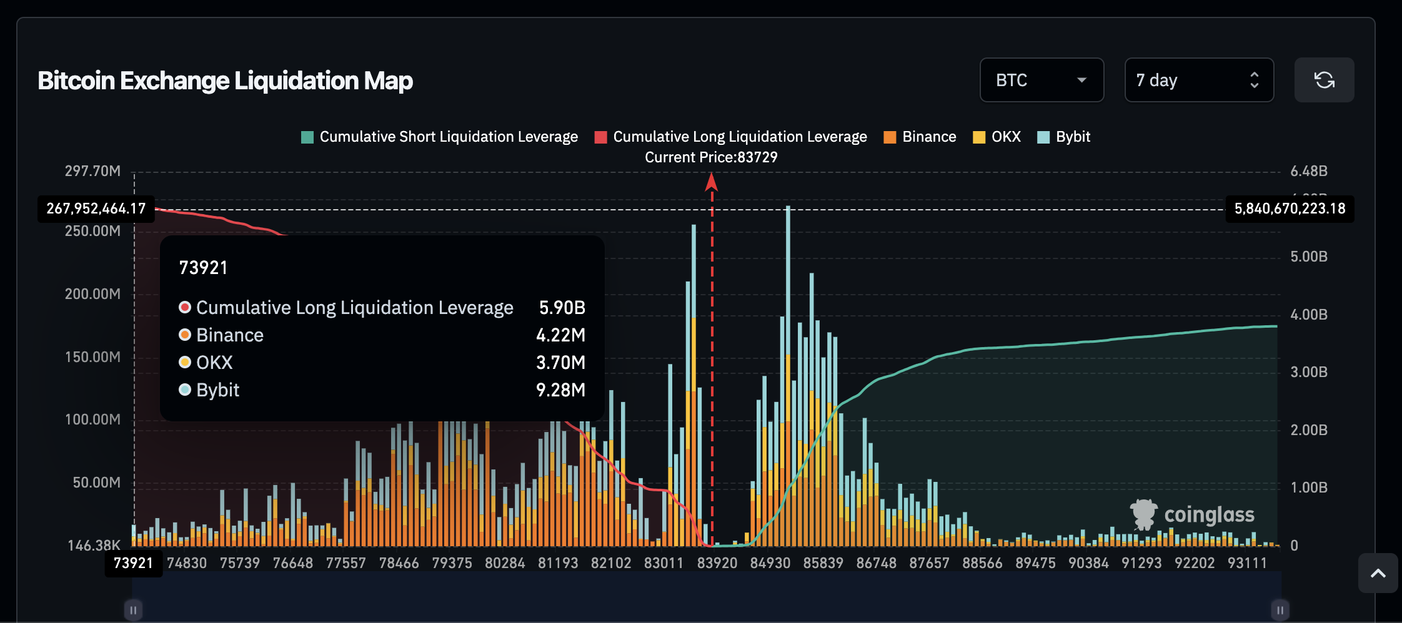Click the Binance orange legend color swatch
1402x623 pixels.
(890, 137)
